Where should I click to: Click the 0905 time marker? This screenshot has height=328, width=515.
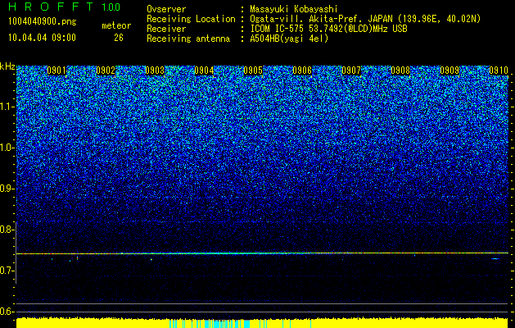pos(253,71)
